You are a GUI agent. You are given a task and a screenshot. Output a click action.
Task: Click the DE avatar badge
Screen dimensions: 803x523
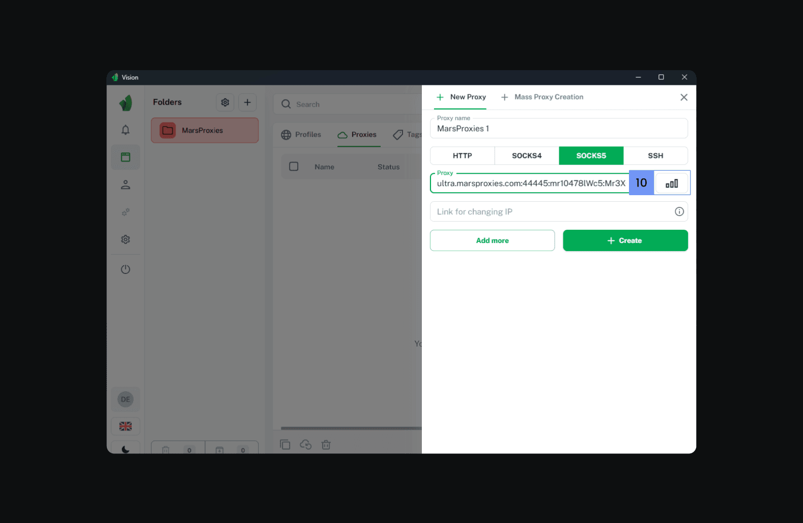click(126, 399)
